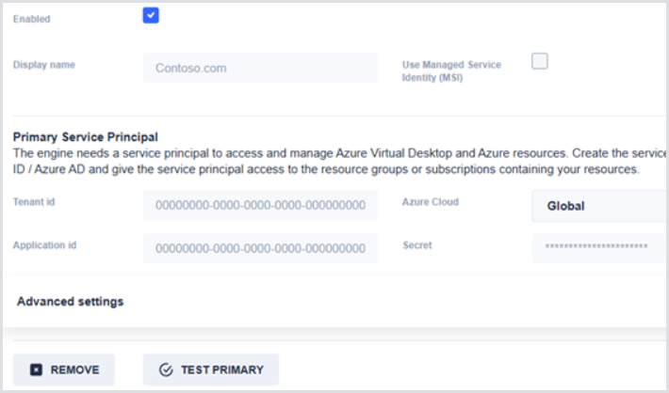This screenshot has height=393, width=669.
Task: Uncheck the Enabled checkbox
Action: pyautogui.click(x=151, y=16)
